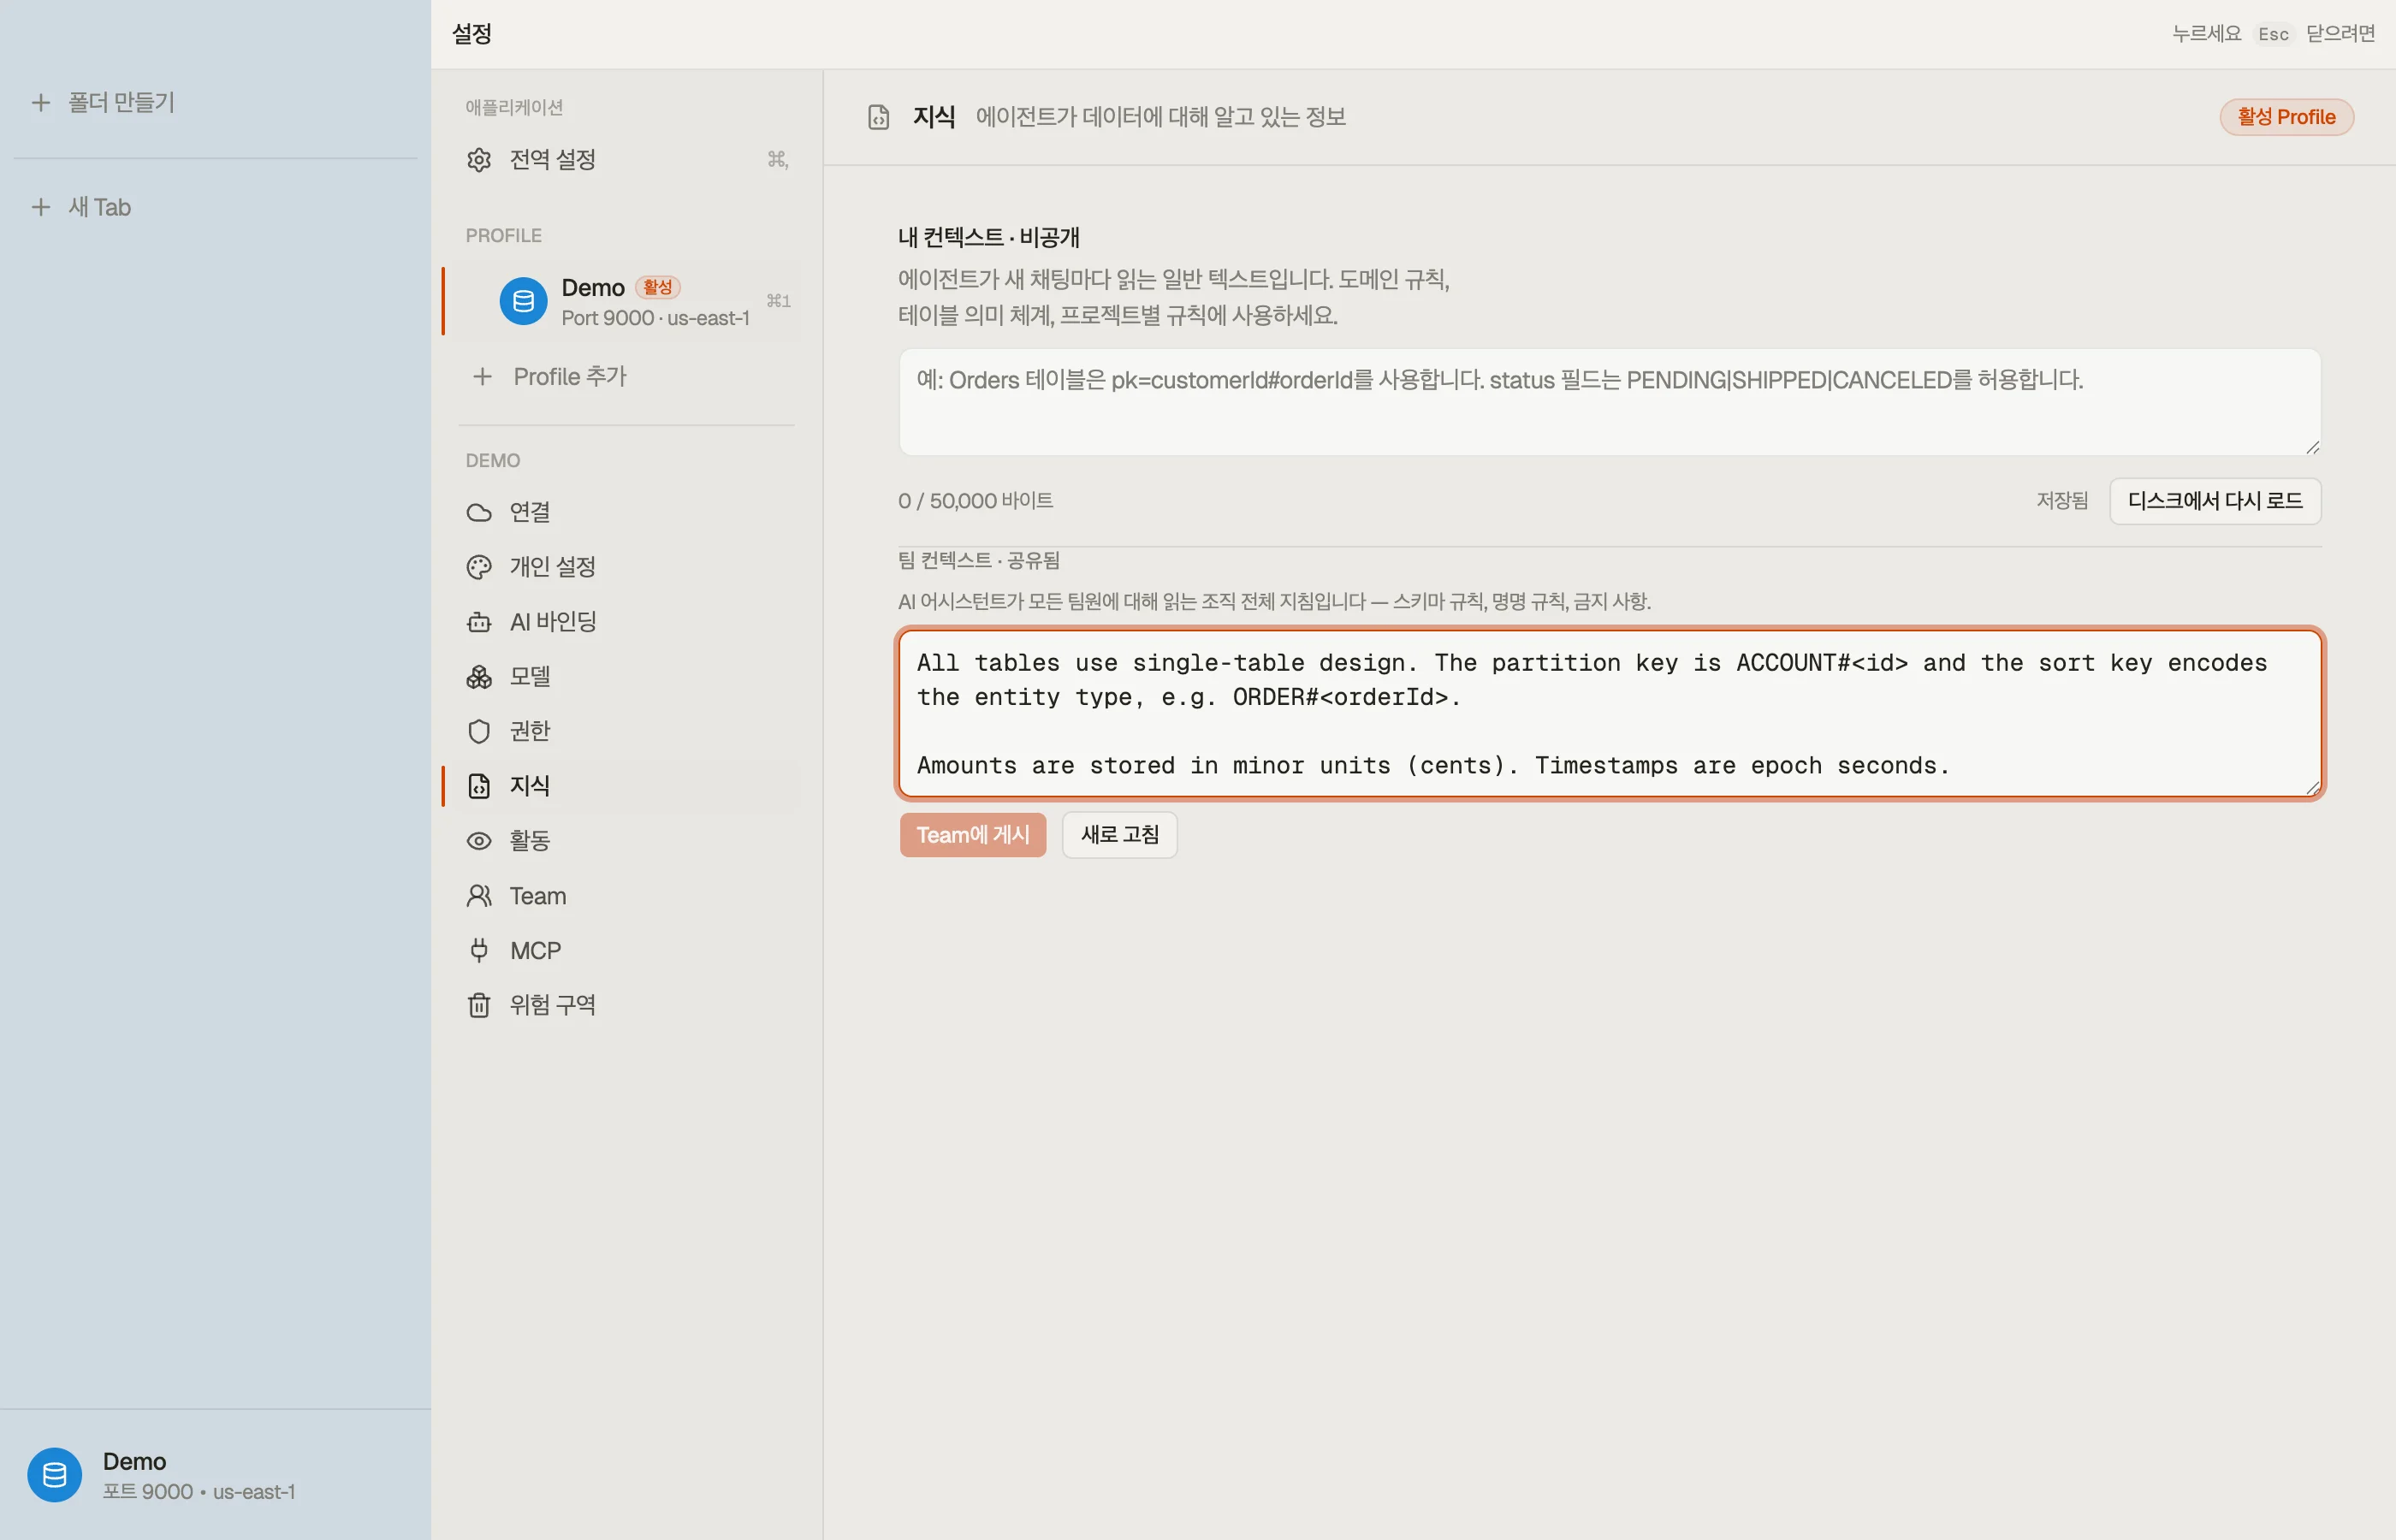Click the Esc key hint to close settings

click(2272, 34)
